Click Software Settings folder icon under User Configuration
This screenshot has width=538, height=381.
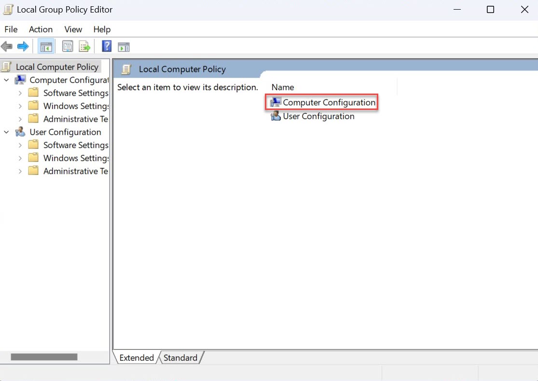pos(33,145)
